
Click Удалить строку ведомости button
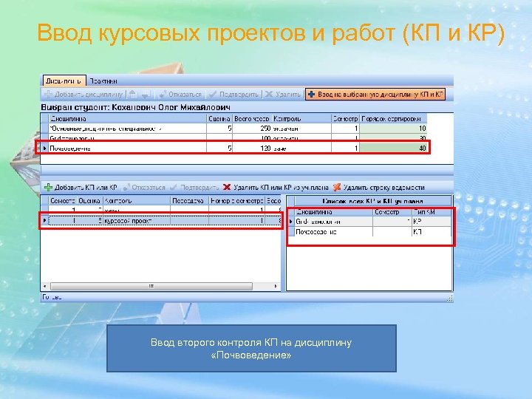click(x=378, y=187)
